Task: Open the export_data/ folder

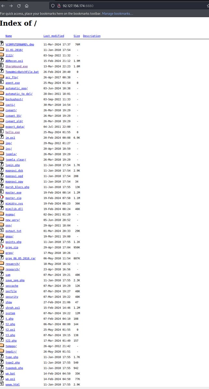Action: coord(15,127)
